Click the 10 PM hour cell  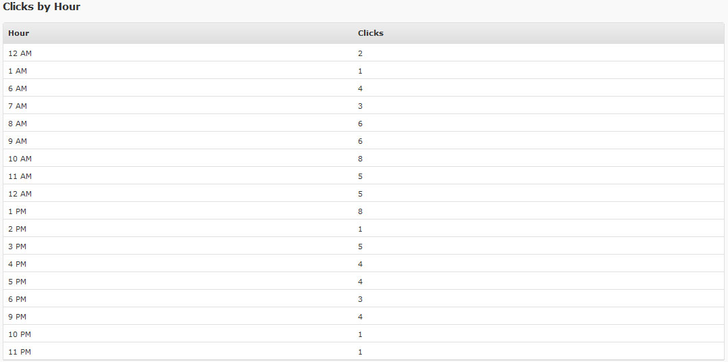pyautogui.click(x=20, y=334)
